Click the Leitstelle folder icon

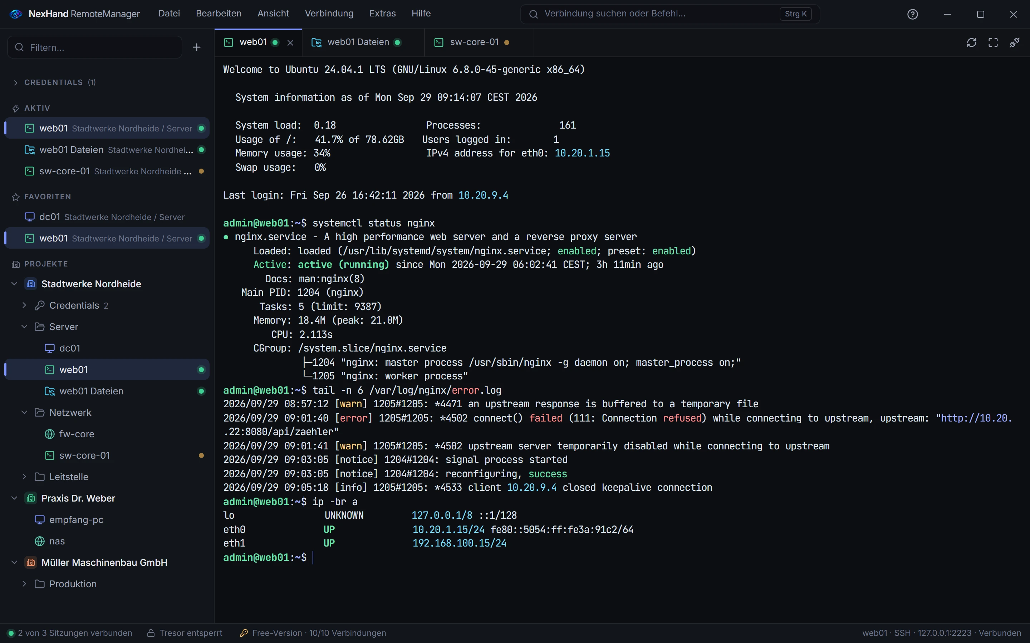point(40,477)
